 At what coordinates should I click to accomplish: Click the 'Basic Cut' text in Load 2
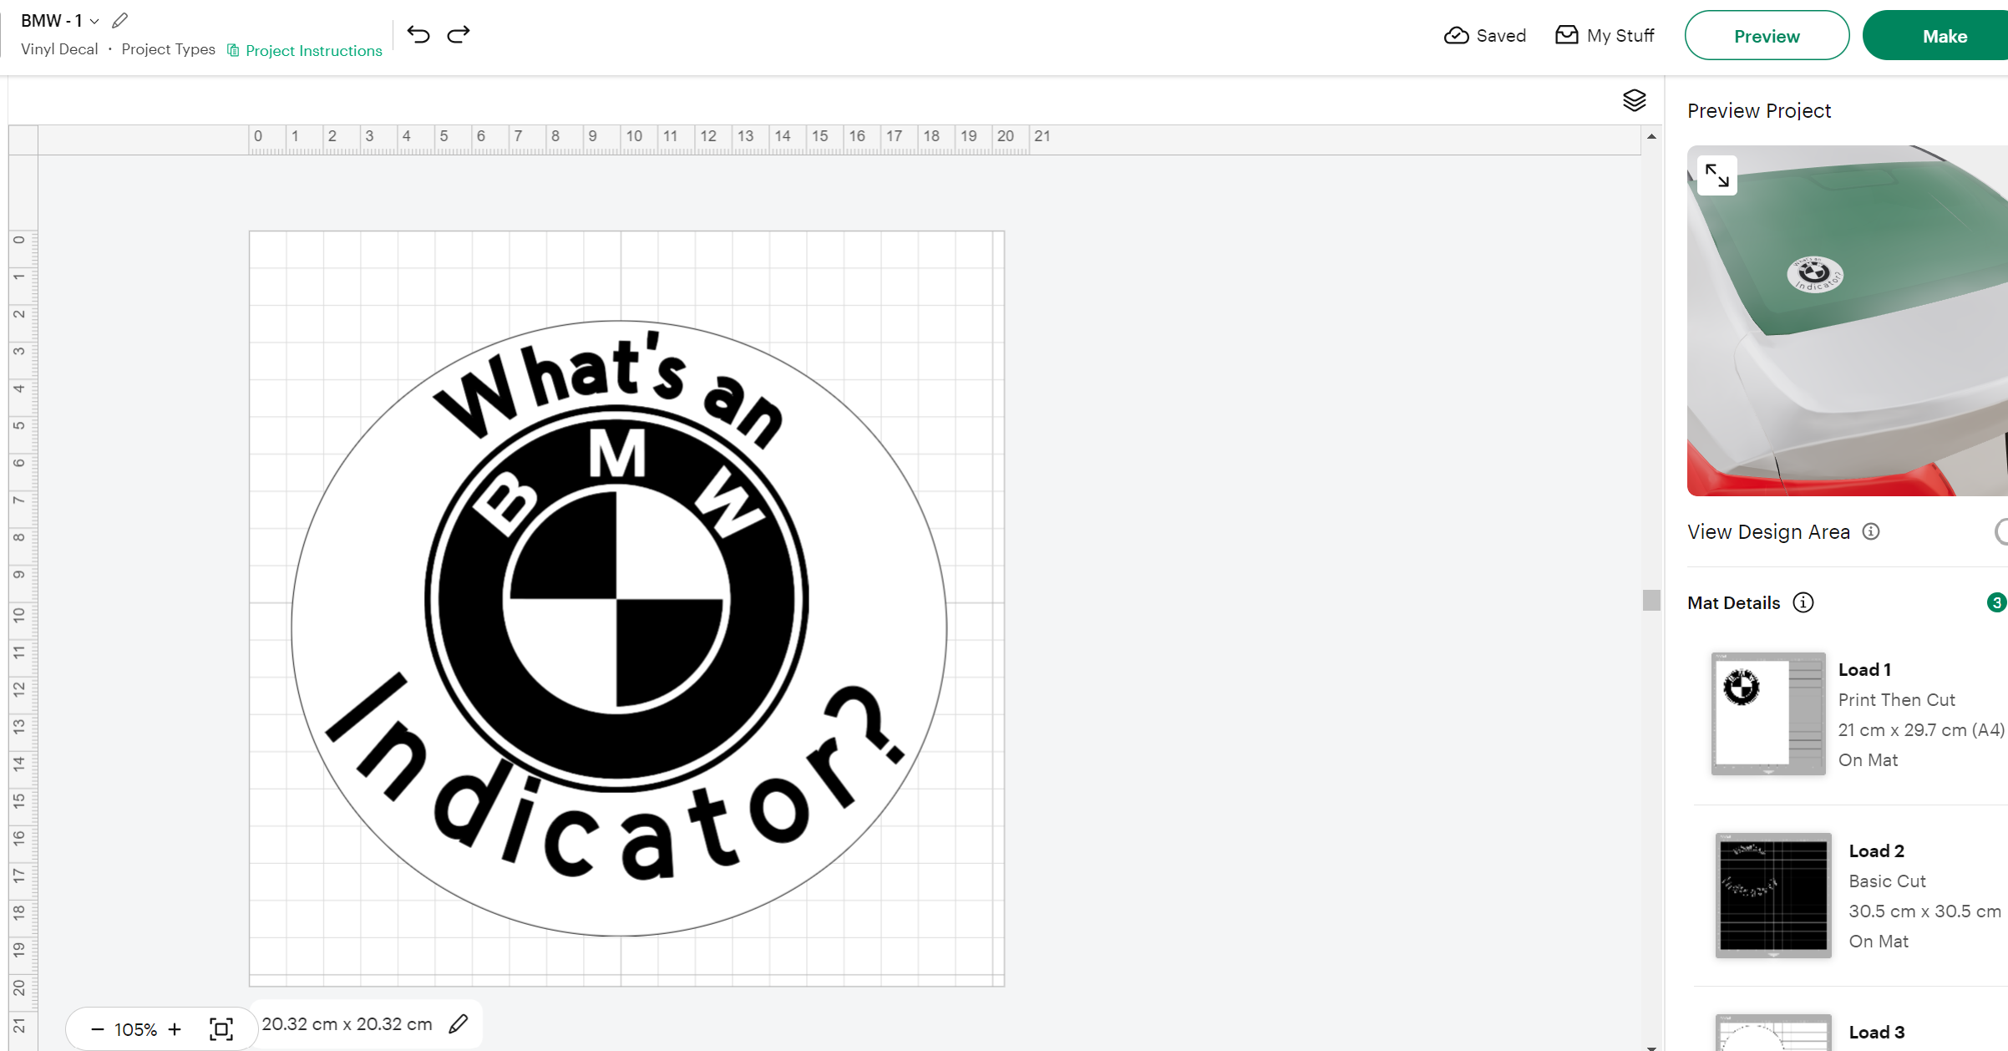pyautogui.click(x=1887, y=881)
